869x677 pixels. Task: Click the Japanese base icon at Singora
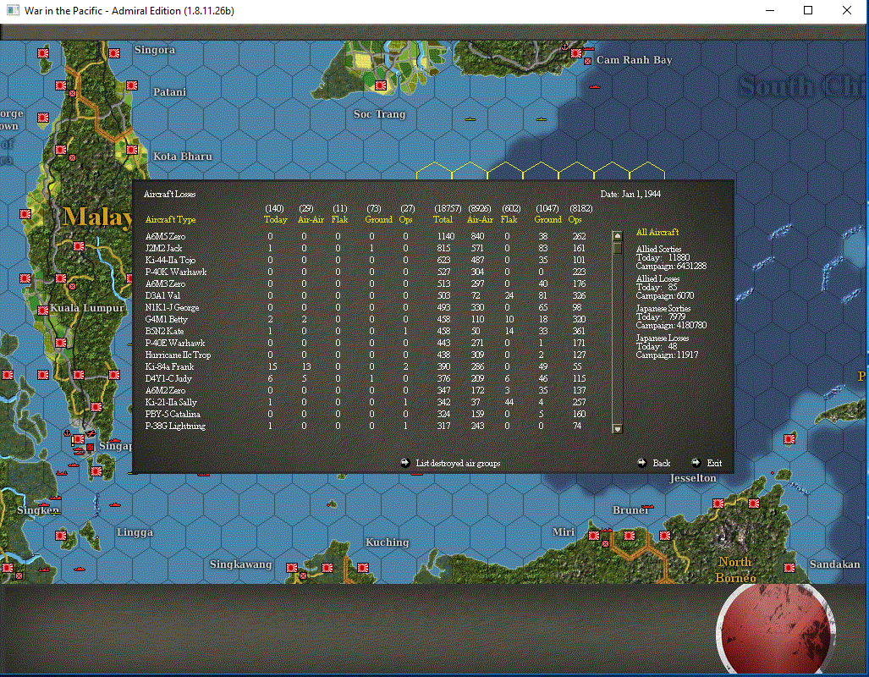114,53
